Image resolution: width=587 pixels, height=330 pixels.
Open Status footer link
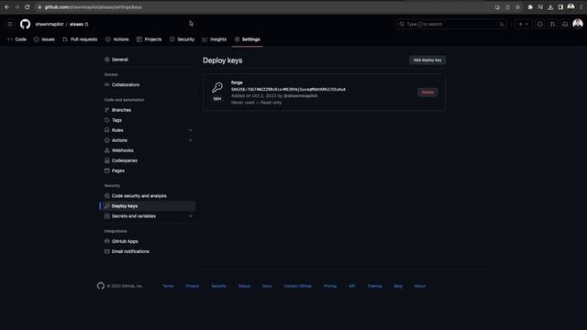coord(244,286)
